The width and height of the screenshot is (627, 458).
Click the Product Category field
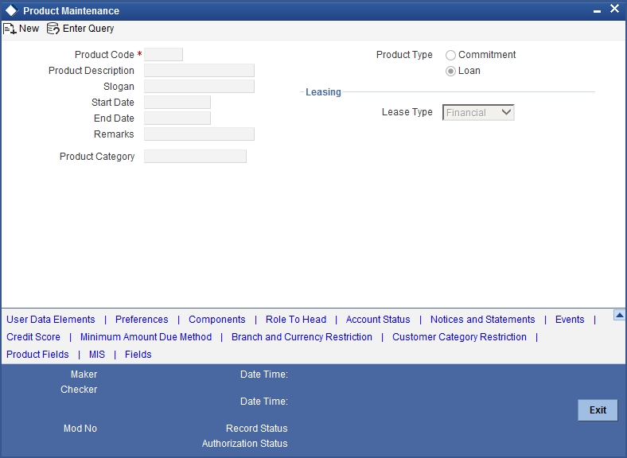tap(195, 157)
